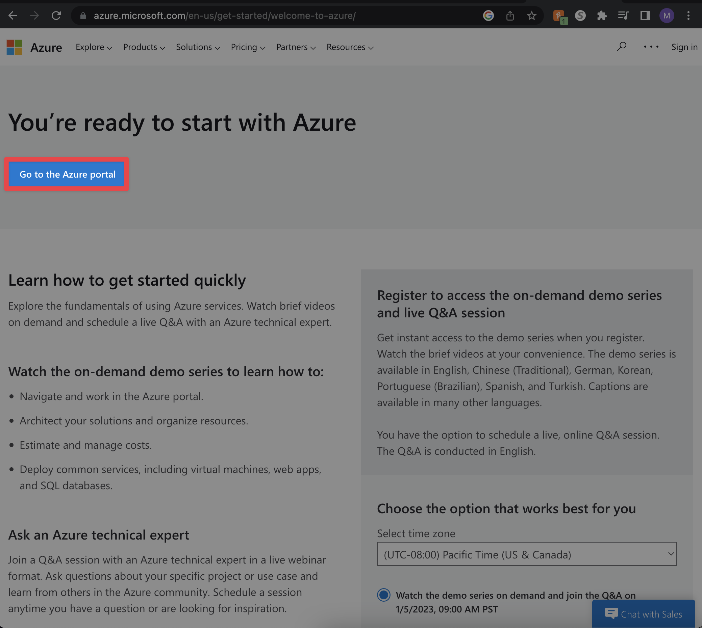Open the browser profile avatar M

point(667,15)
